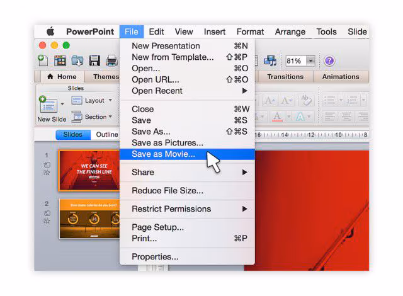
Task: Expand the New Slide dropdown arrow
Action: point(62,104)
